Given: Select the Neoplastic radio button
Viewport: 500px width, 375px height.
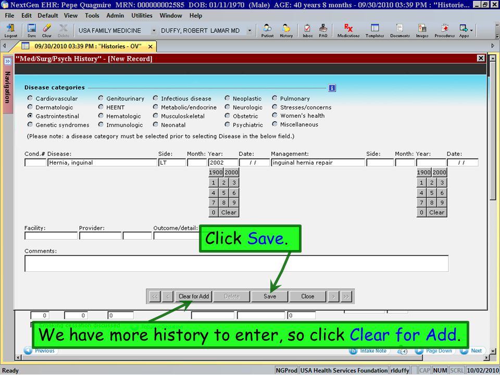Looking at the screenshot, I should pyautogui.click(x=227, y=98).
